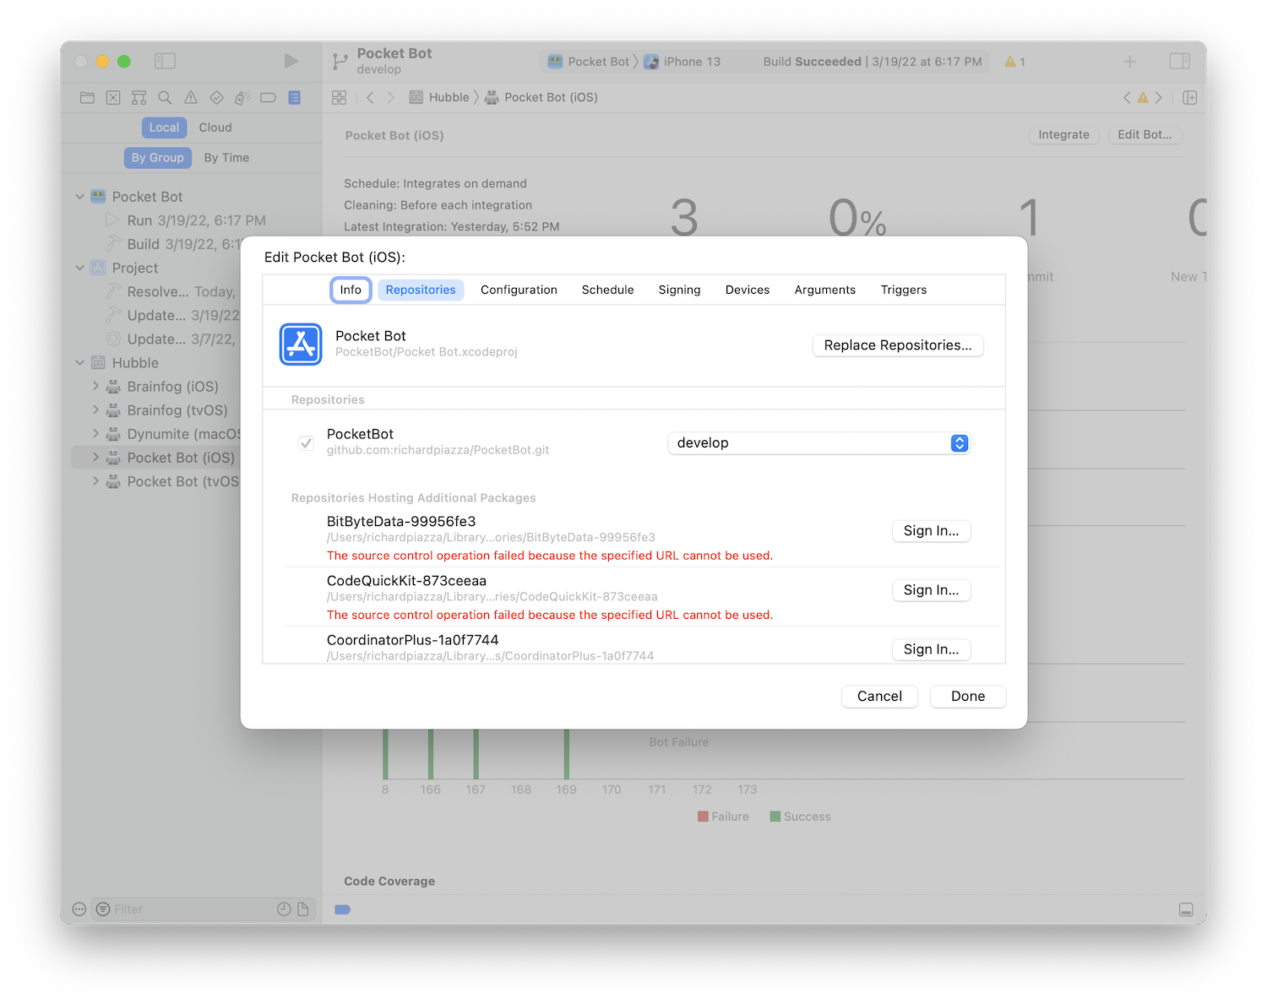Switch to the Info tab
This screenshot has width=1267, height=1004.
tap(351, 290)
